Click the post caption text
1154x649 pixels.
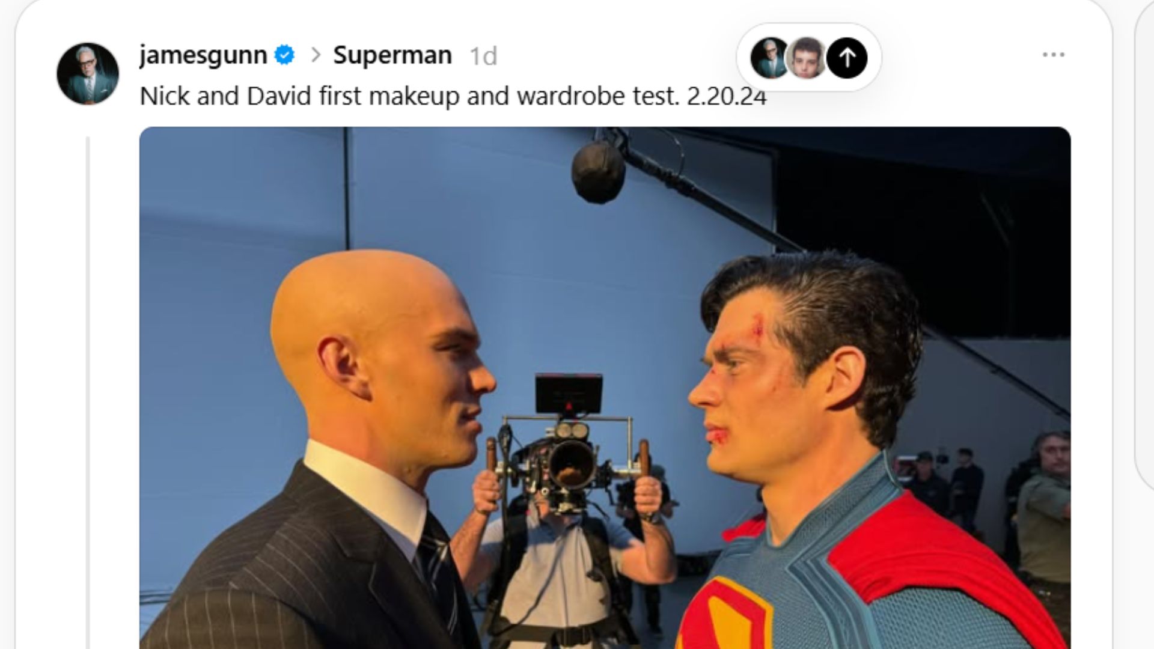[x=409, y=96]
